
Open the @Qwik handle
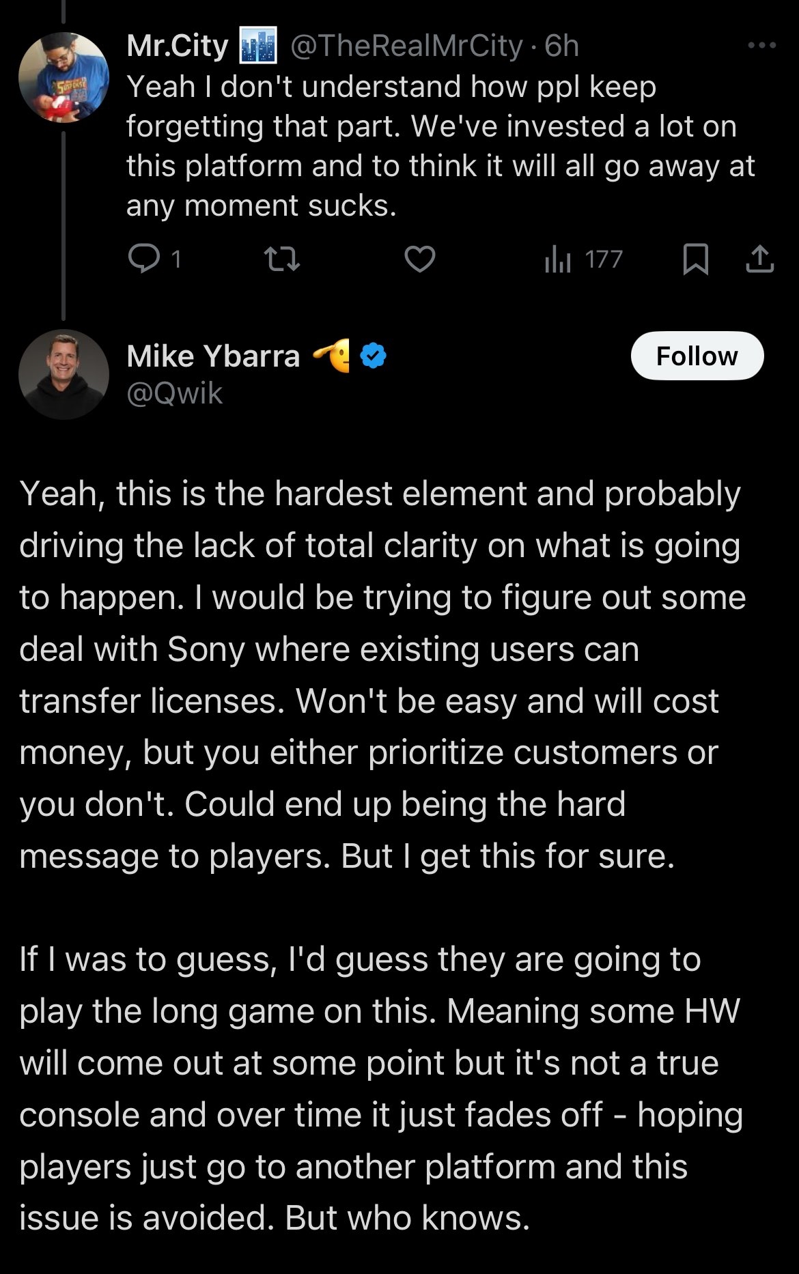[x=175, y=393]
